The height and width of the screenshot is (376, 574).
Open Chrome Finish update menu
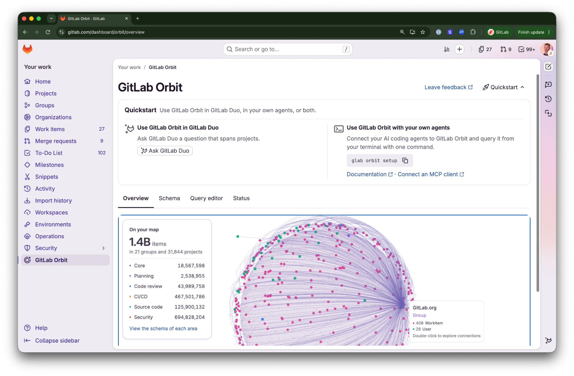[x=534, y=32]
